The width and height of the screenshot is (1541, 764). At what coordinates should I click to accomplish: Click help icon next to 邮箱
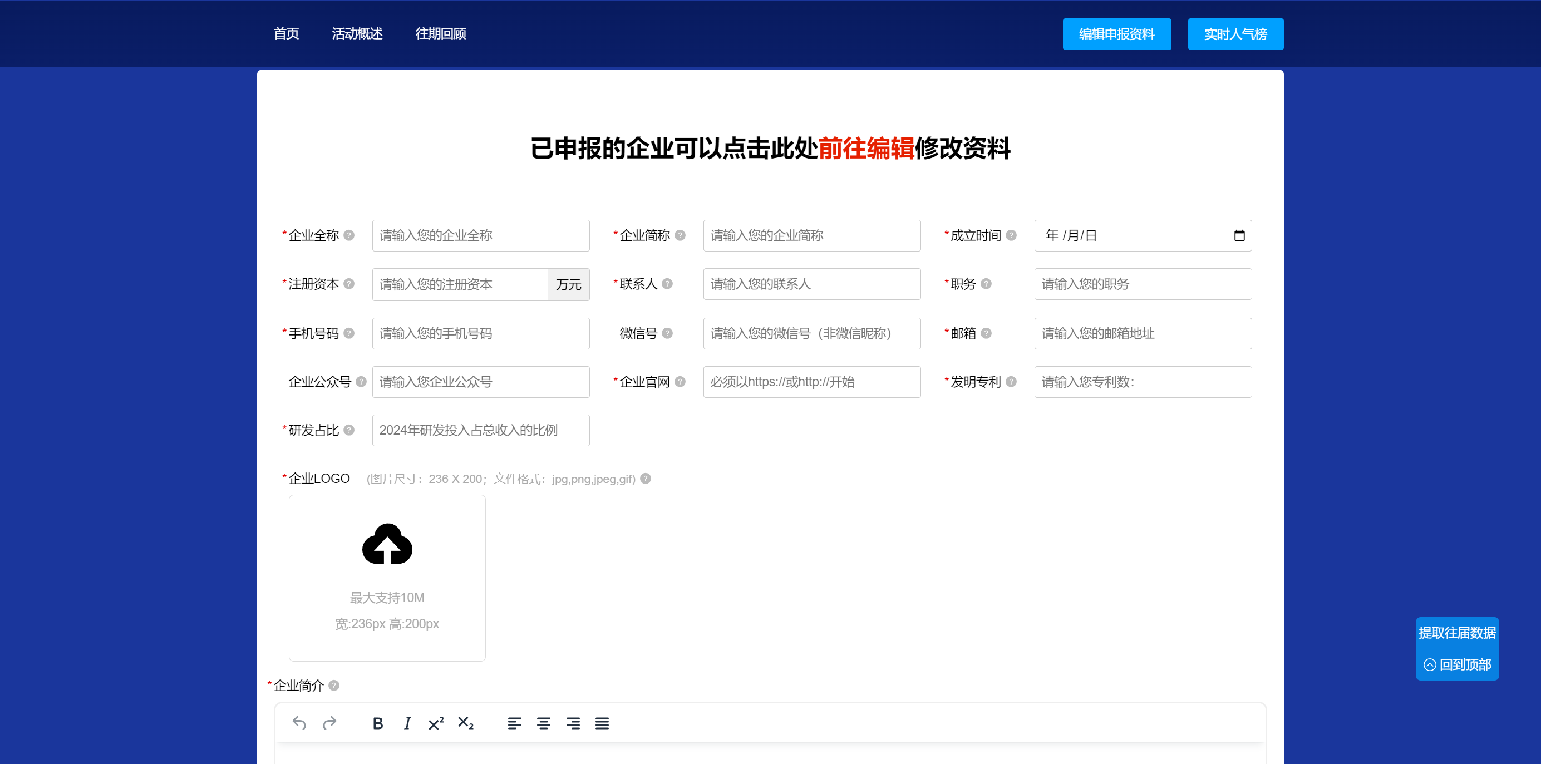click(x=987, y=333)
